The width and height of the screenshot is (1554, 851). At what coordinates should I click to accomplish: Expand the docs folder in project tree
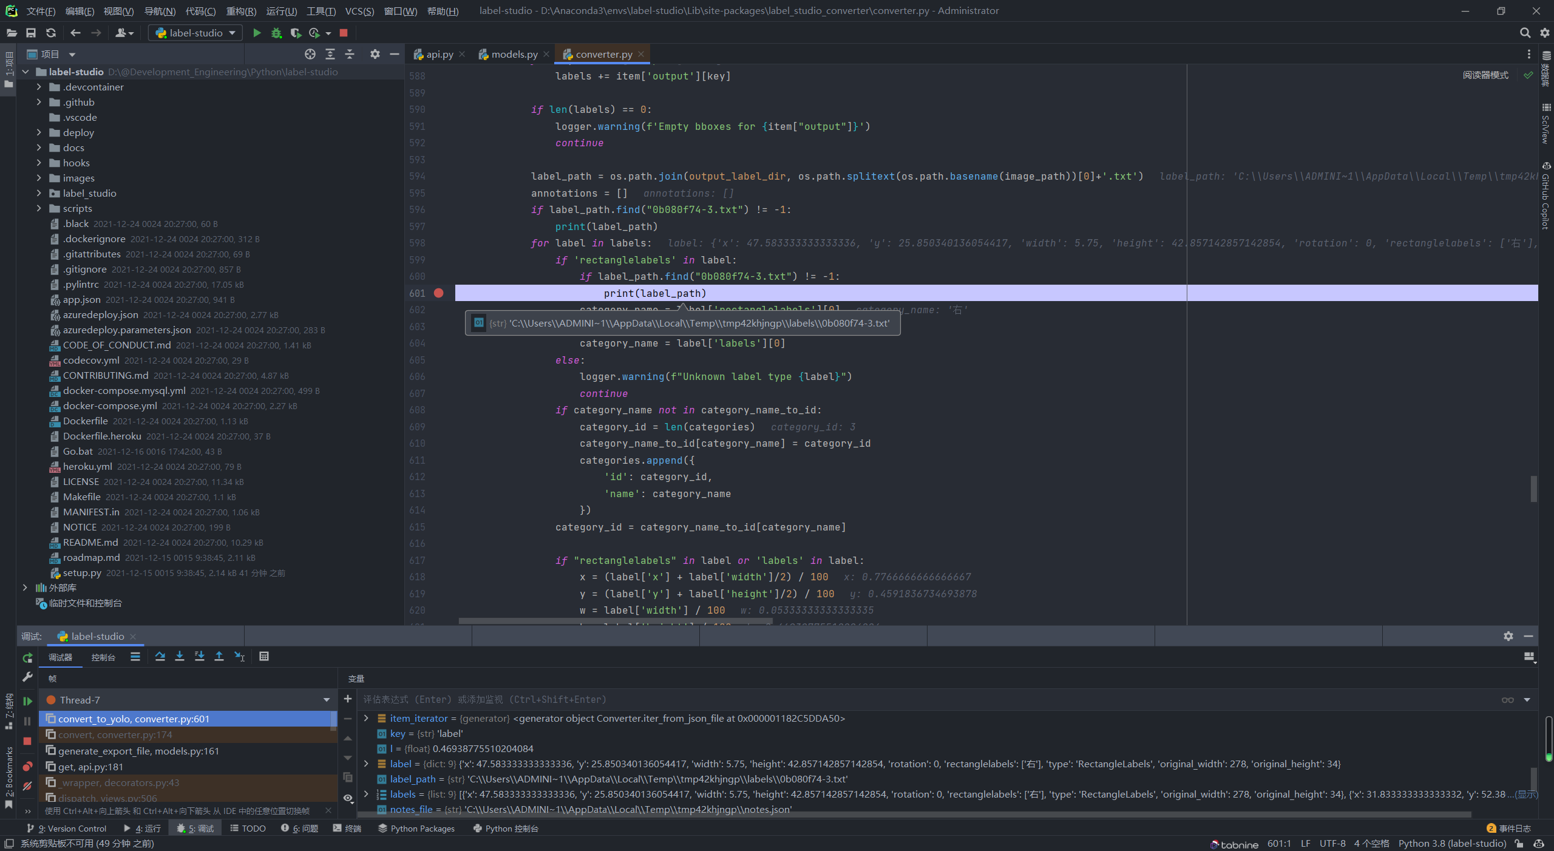[x=39, y=147]
